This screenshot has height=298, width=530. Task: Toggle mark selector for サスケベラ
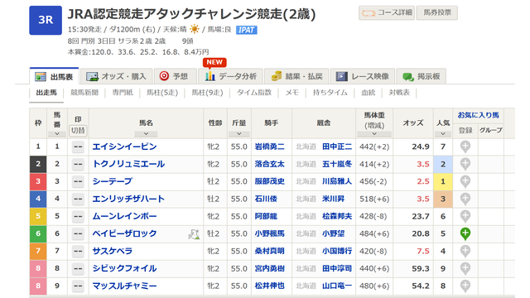78,251
